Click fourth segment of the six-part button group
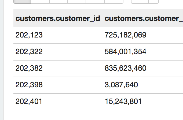 click(x=76, y=1)
